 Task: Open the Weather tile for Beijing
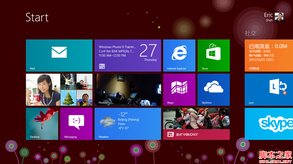coord(128,124)
